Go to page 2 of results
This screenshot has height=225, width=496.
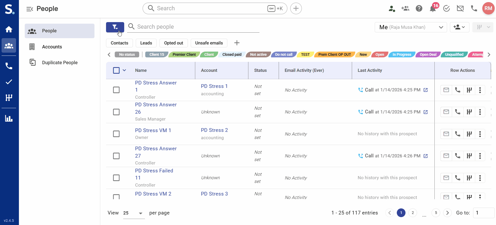pos(413,213)
